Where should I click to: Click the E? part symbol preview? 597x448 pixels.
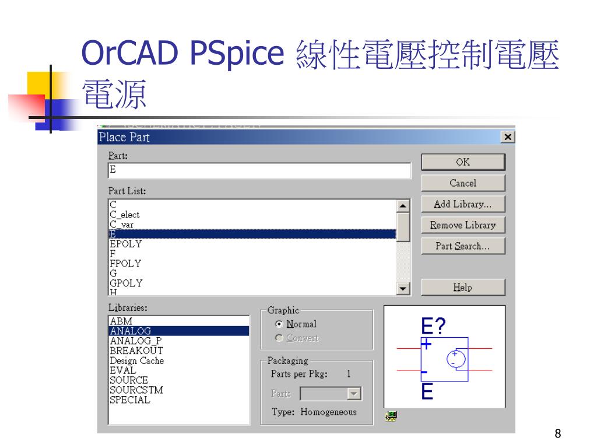[x=444, y=357]
